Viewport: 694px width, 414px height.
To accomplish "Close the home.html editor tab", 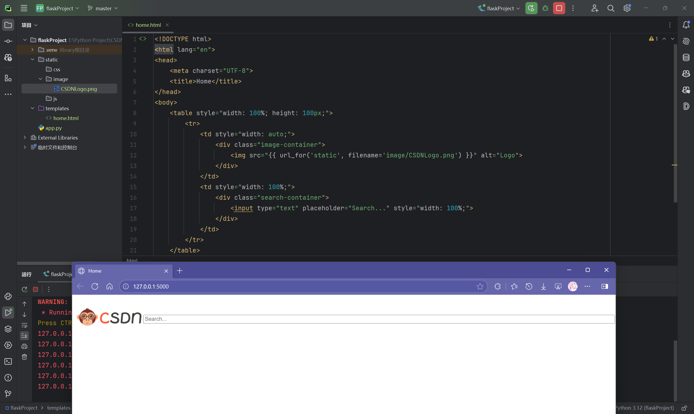I will pyautogui.click(x=167, y=25).
